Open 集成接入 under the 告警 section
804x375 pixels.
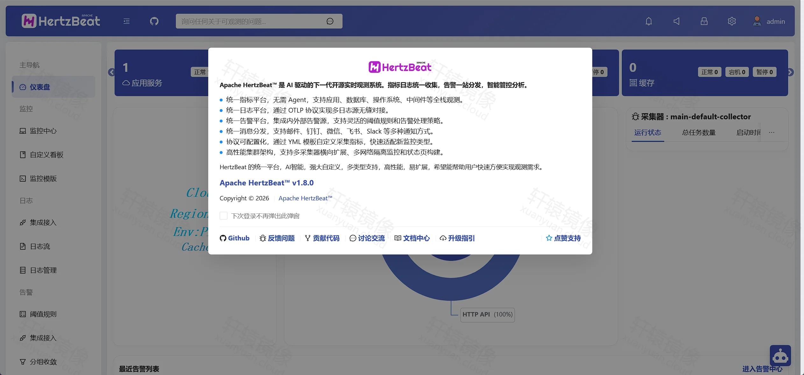tap(53, 338)
